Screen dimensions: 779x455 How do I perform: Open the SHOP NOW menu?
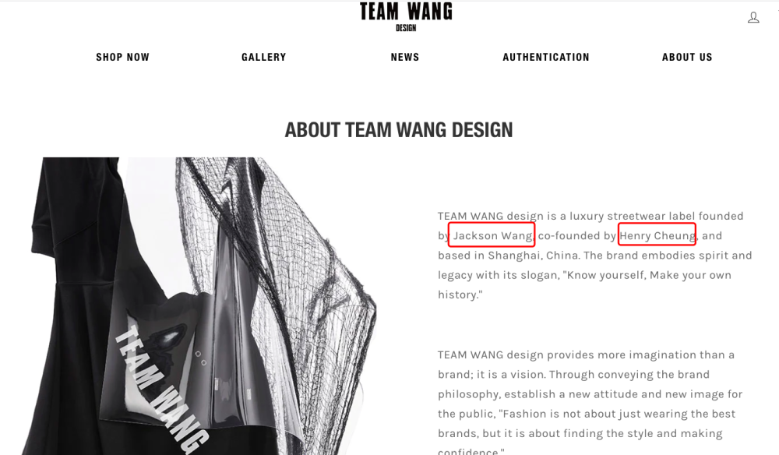pyautogui.click(x=123, y=57)
